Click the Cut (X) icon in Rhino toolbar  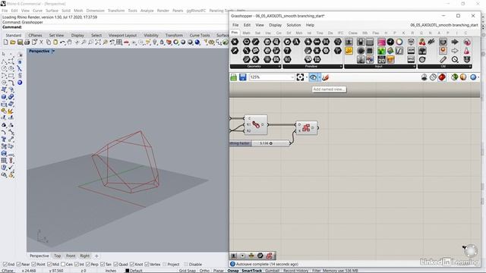pyautogui.click(x=41, y=42)
